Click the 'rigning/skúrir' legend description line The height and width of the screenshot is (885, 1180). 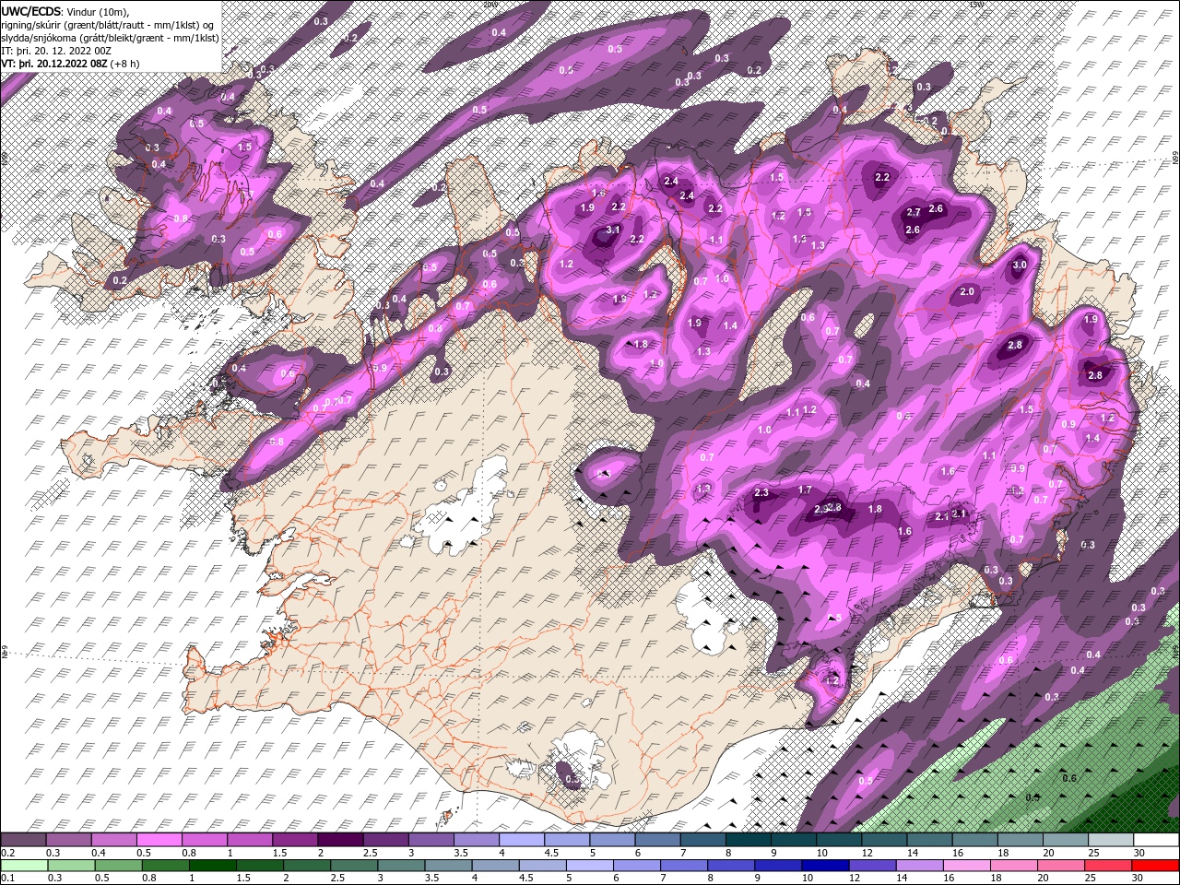107,25
